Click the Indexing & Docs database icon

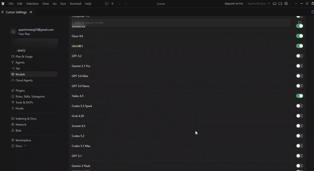[x=13, y=119]
